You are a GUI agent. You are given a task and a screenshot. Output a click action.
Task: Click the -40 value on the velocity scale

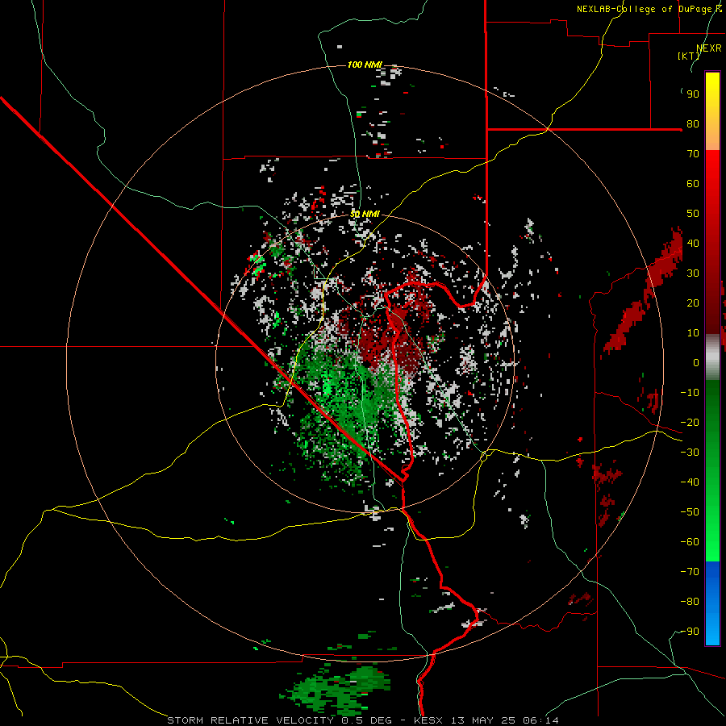coord(690,482)
